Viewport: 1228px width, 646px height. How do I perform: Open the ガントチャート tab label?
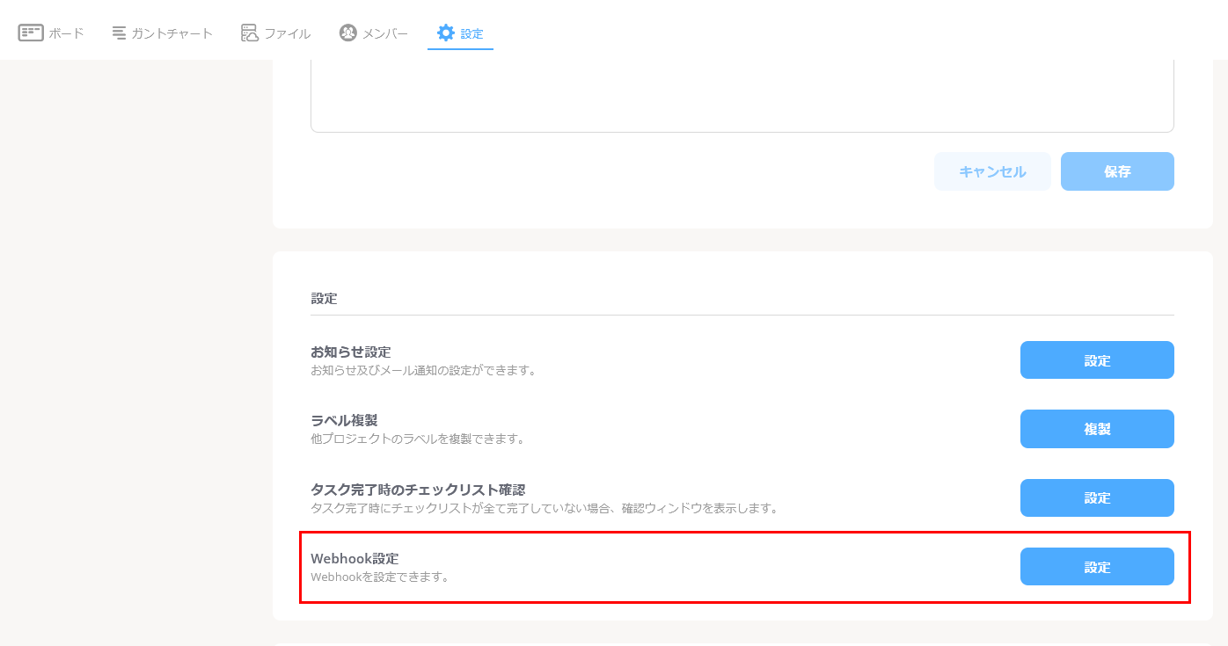point(172,33)
